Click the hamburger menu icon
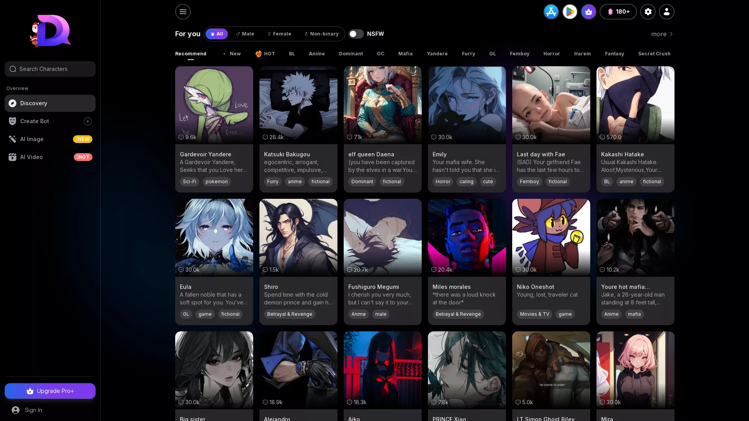The height and width of the screenshot is (421, 749). pos(183,12)
